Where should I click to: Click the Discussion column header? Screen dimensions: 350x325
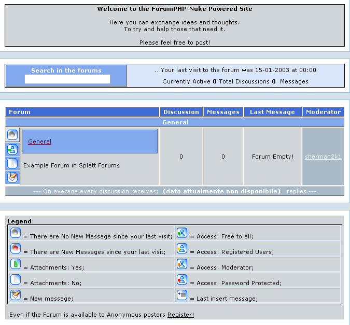coord(181,112)
